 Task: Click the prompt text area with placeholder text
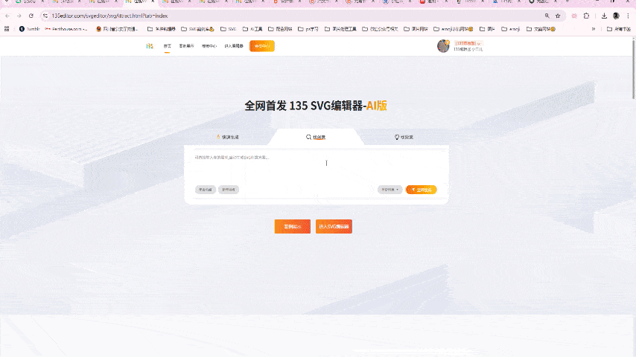pos(317,167)
